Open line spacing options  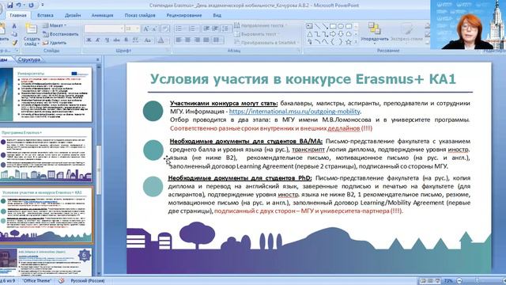coord(226,28)
